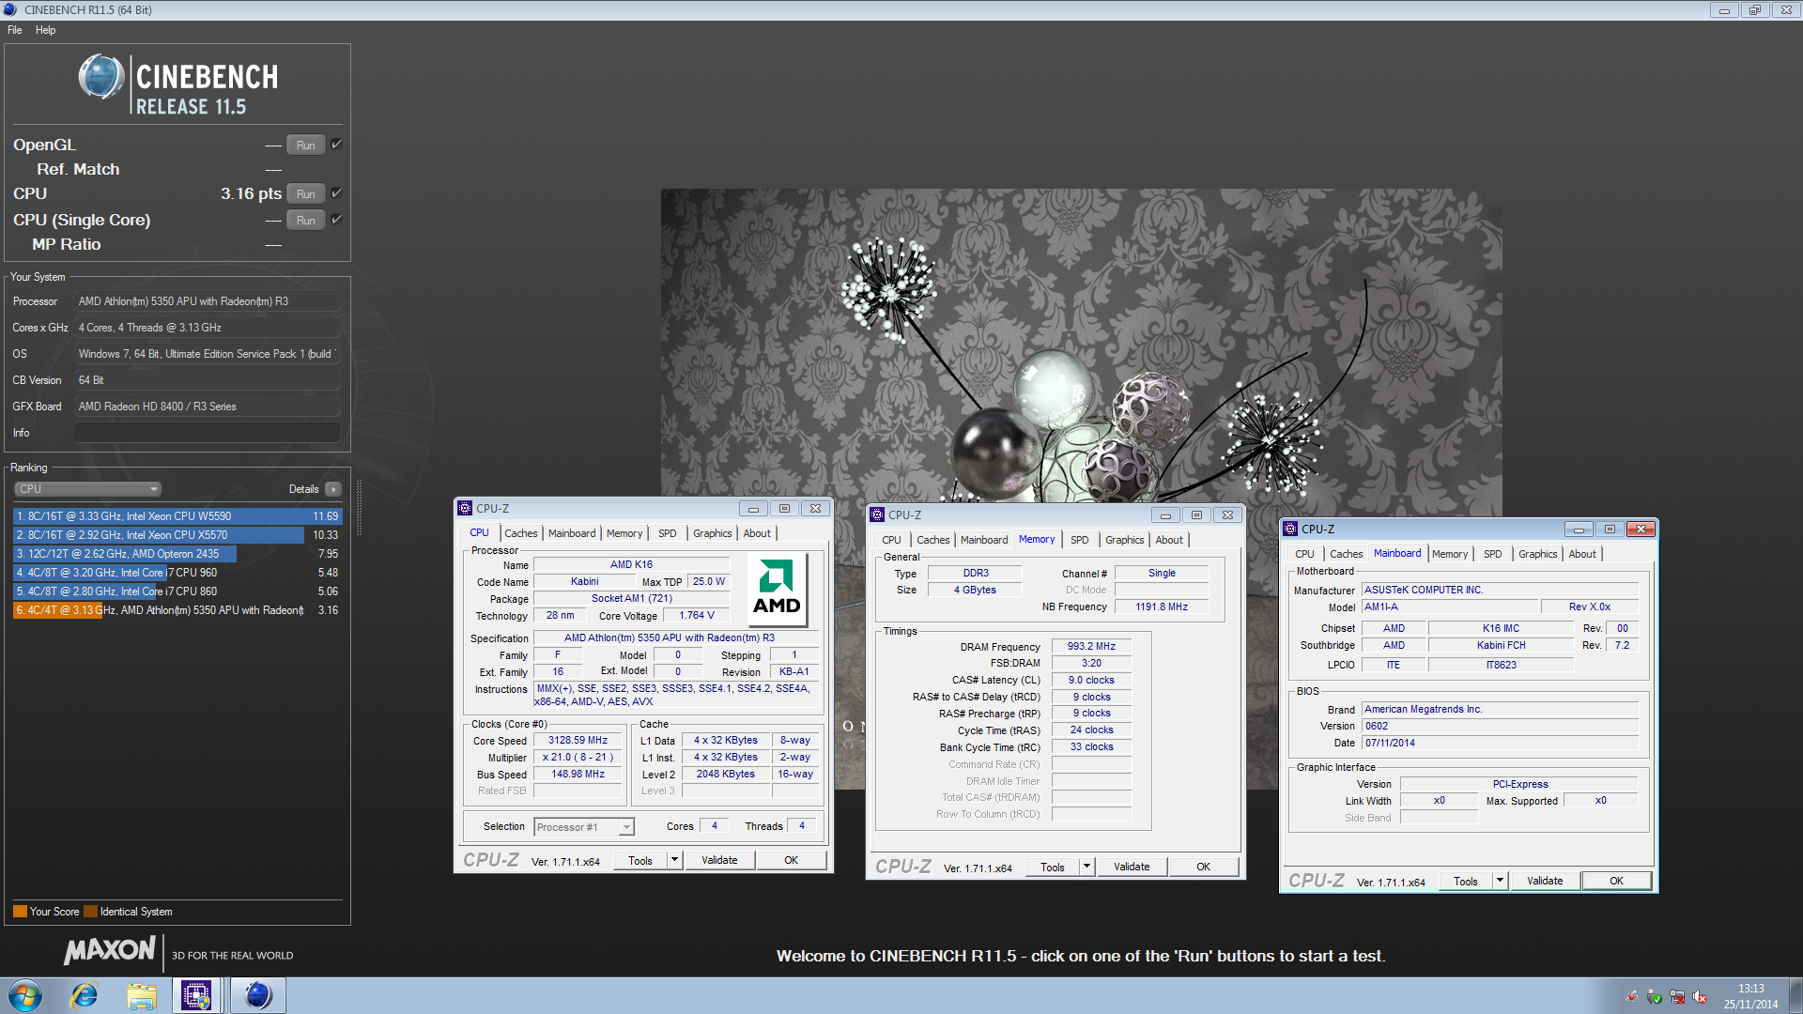
Task: Click the CPU-Z title icon of Mainboard window
Action: click(x=1290, y=530)
